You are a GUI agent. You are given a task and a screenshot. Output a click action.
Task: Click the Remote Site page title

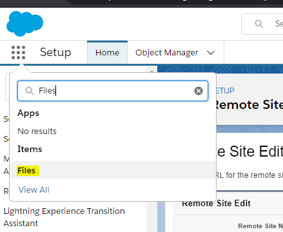coord(249,105)
